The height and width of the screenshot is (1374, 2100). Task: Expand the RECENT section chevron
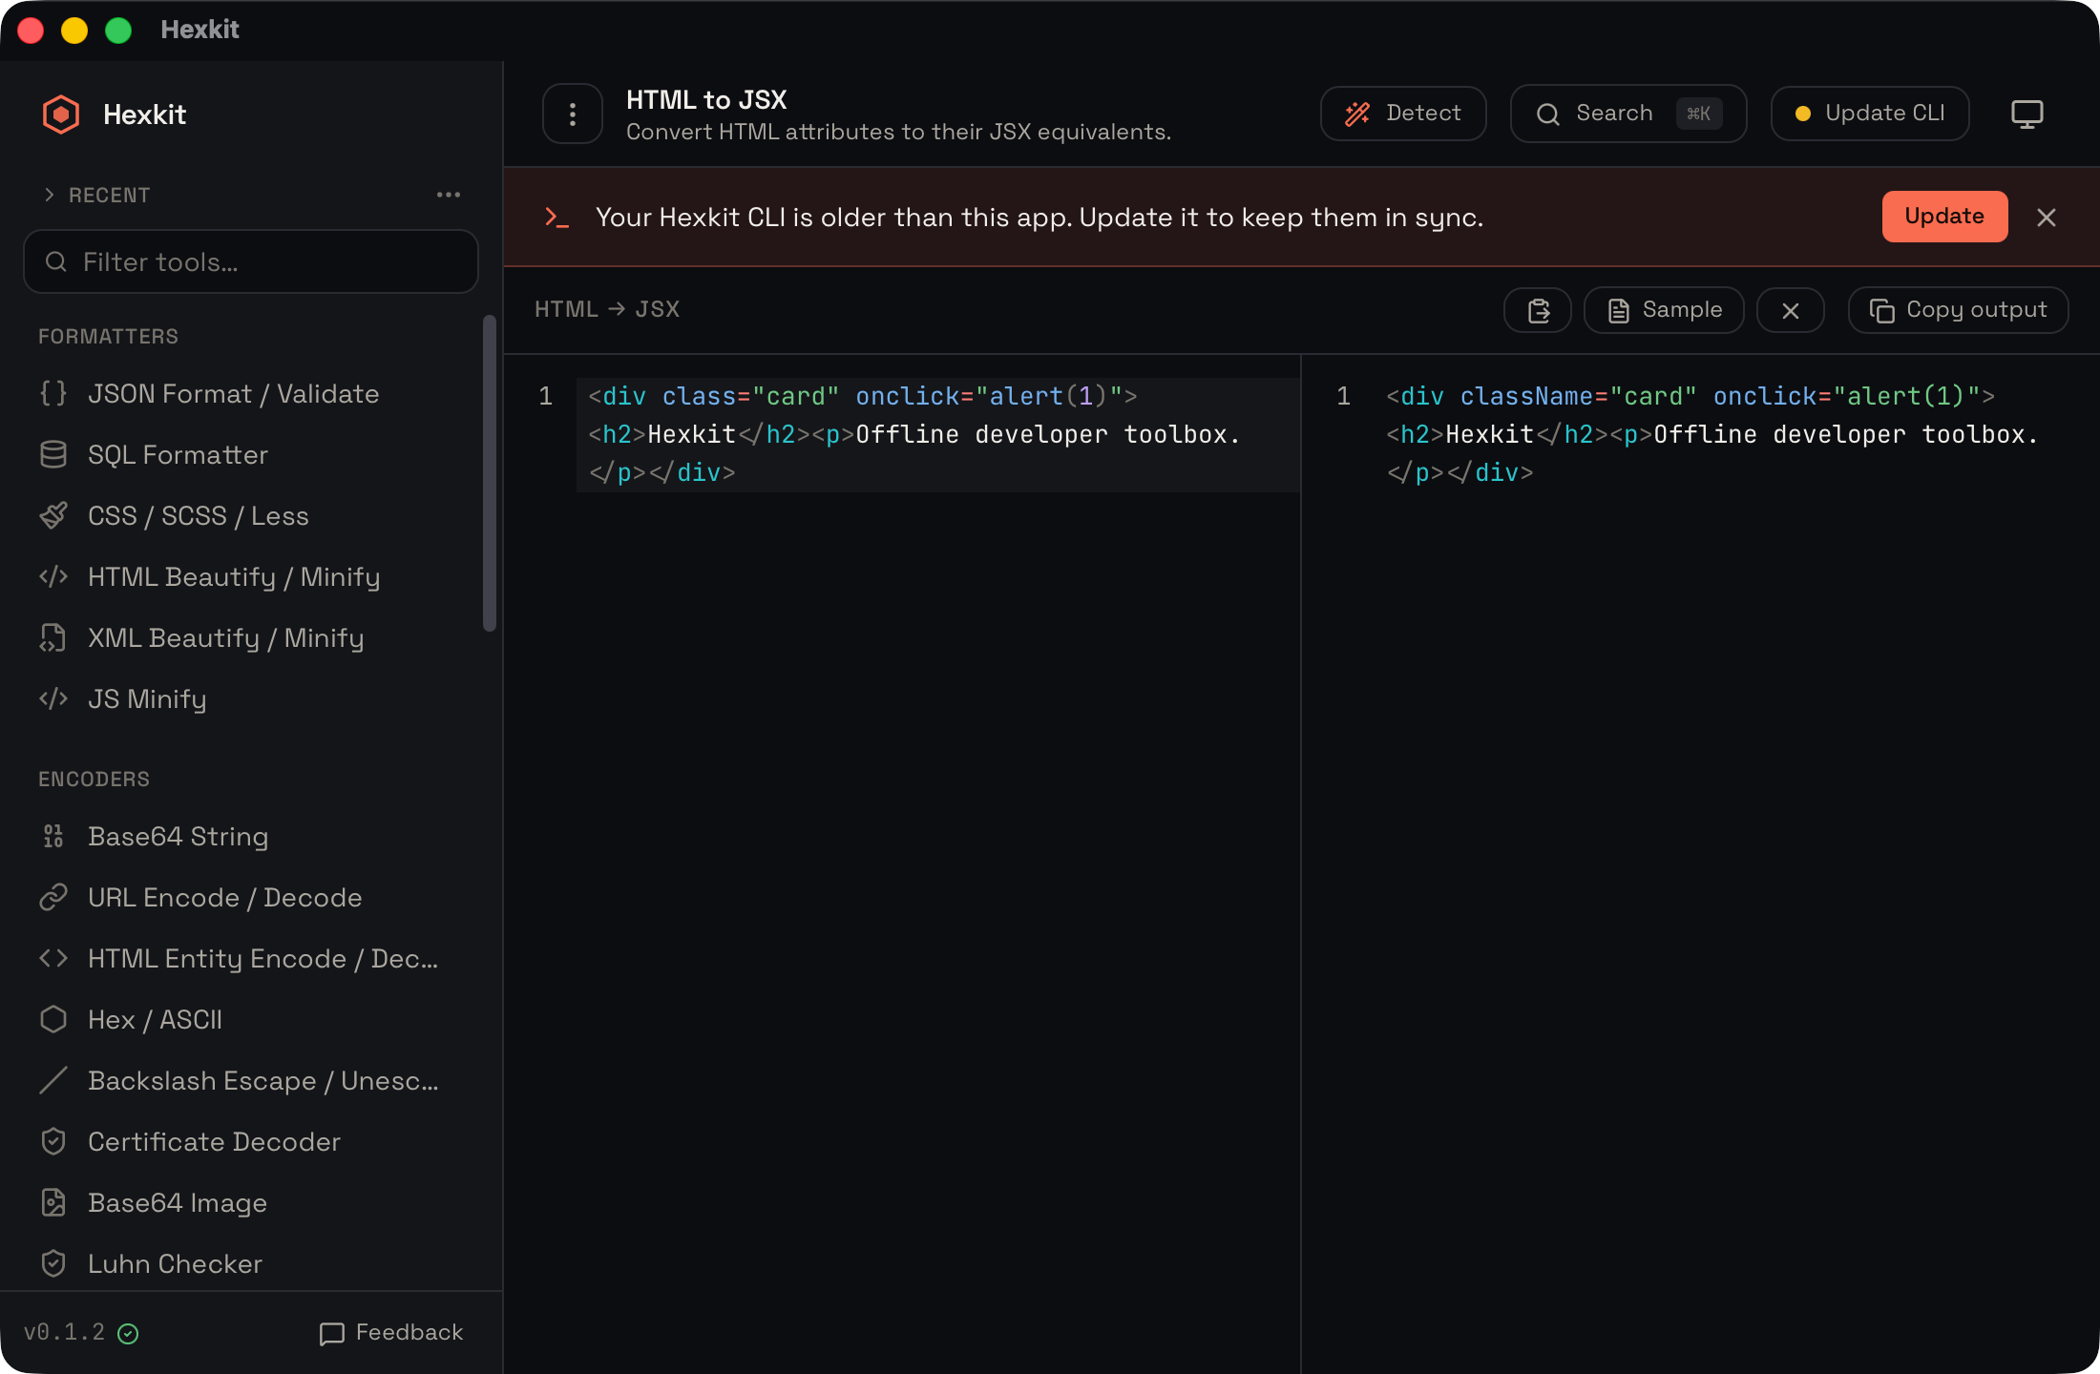50,195
